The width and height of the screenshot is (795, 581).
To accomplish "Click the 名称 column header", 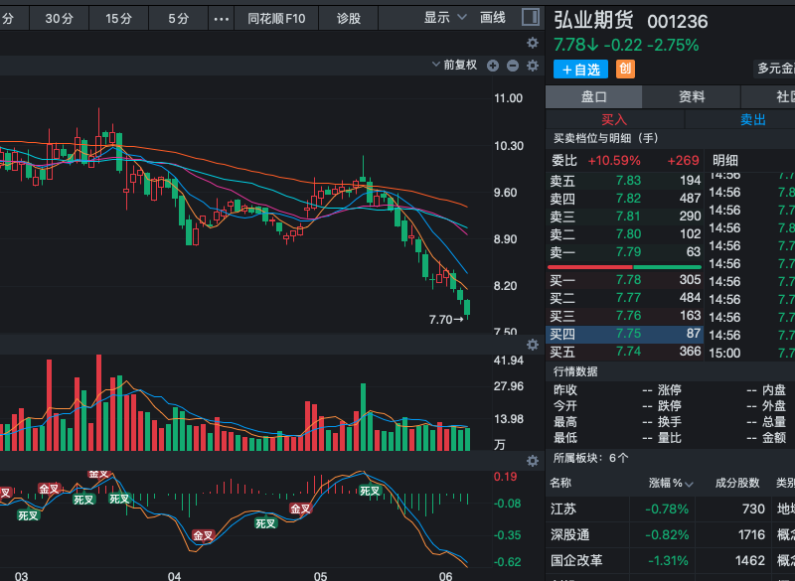I will (x=560, y=483).
